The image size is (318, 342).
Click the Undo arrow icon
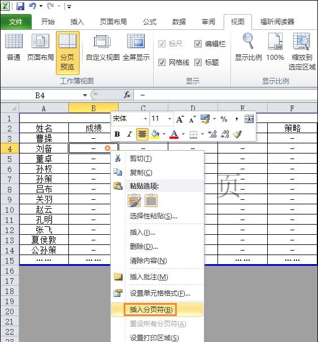coord(33,6)
